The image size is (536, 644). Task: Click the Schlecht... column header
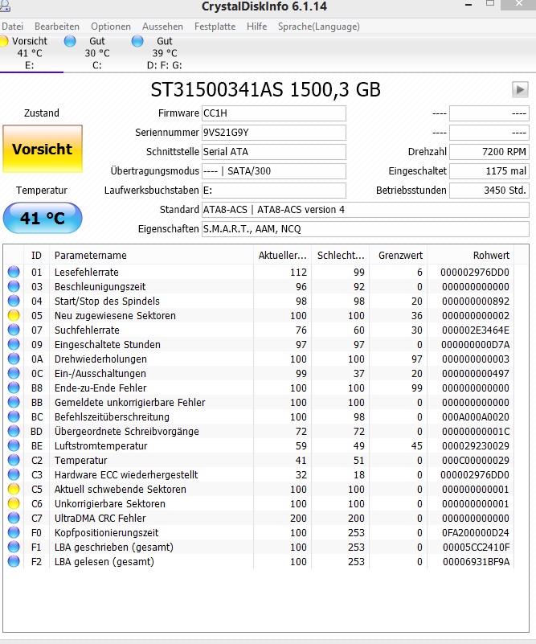coord(341,256)
